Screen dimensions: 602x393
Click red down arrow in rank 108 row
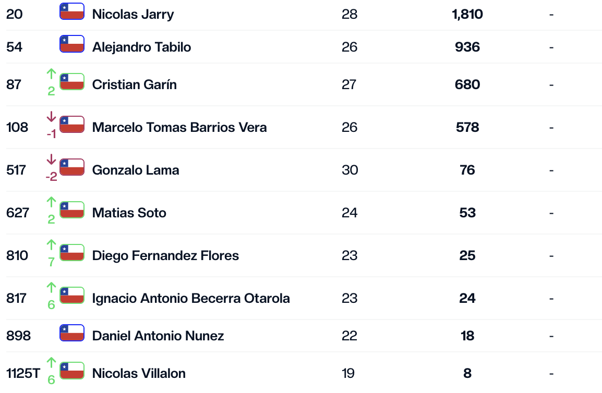[x=51, y=116]
